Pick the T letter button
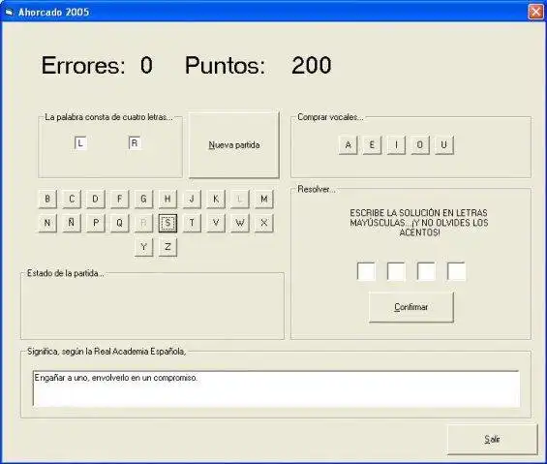 click(x=192, y=223)
